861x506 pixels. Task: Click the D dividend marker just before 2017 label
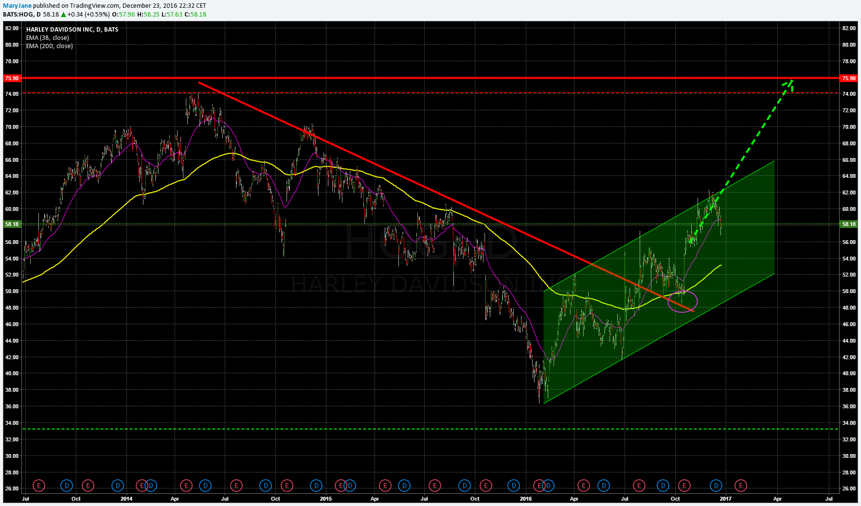click(716, 485)
